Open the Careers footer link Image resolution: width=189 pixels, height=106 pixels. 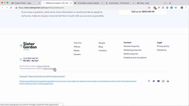coord(77,54)
